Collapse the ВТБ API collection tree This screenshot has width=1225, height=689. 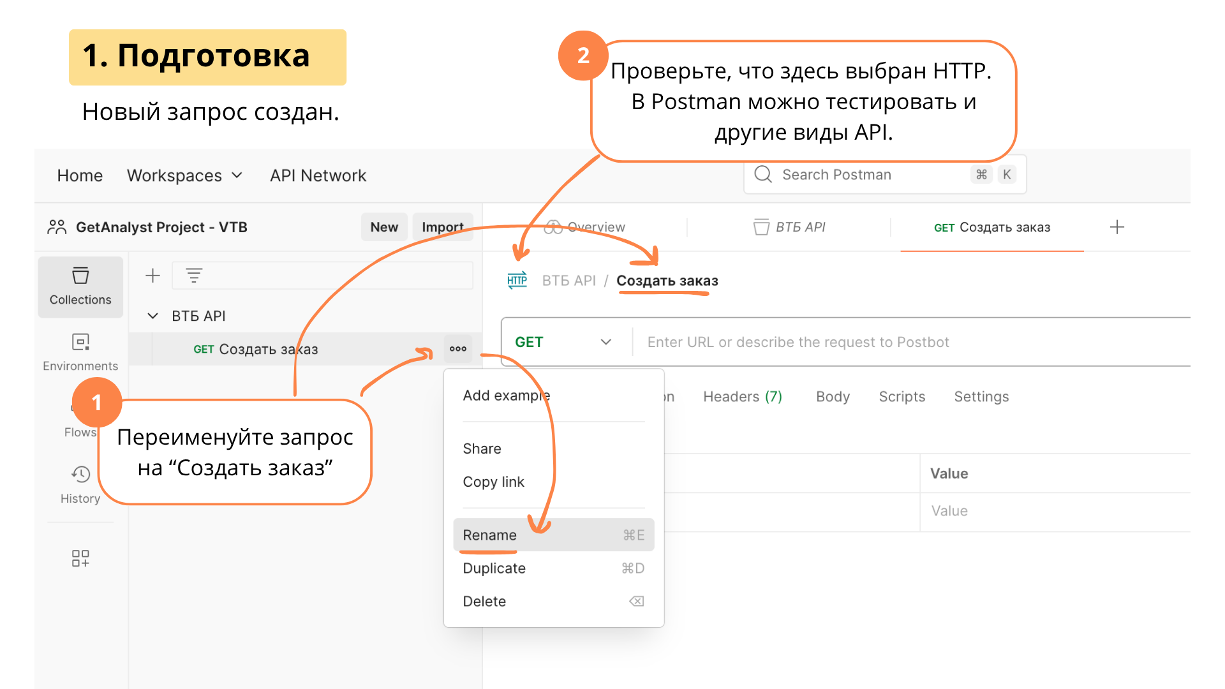152,316
